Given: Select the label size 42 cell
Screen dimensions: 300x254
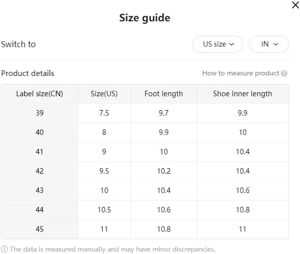Looking at the screenshot, I should 40,171.
